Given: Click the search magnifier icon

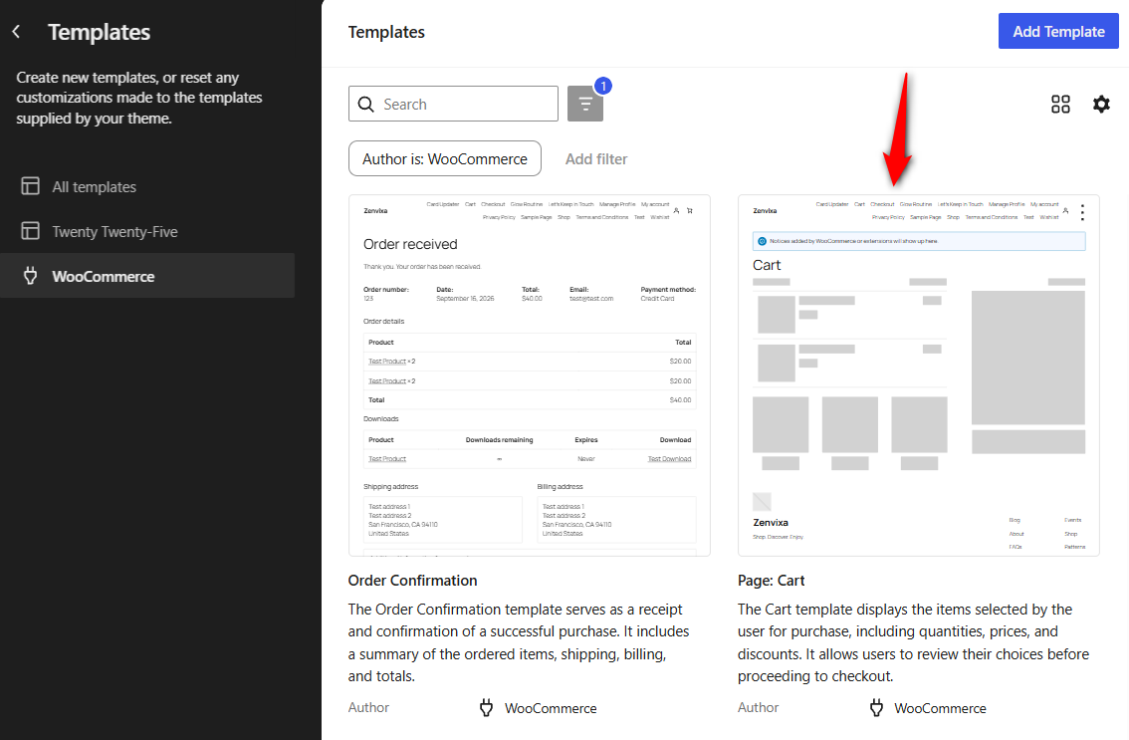Looking at the screenshot, I should tap(365, 105).
